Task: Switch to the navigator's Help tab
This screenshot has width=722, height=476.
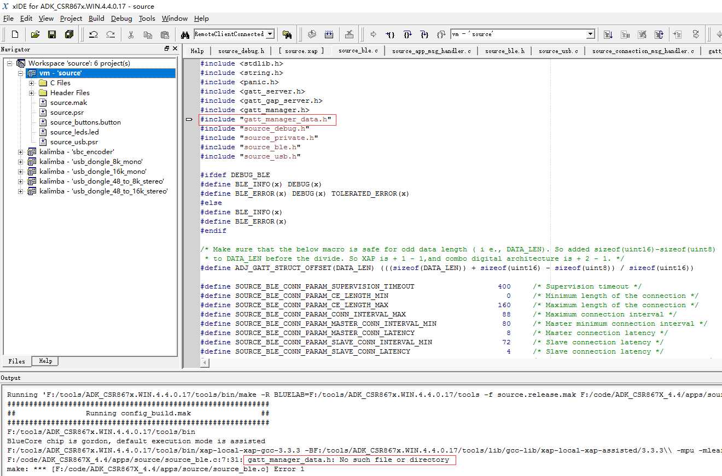Action: tap(45, 361)
